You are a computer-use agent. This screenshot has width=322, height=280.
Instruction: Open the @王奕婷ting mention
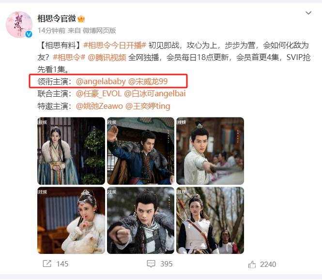[148, 106]
